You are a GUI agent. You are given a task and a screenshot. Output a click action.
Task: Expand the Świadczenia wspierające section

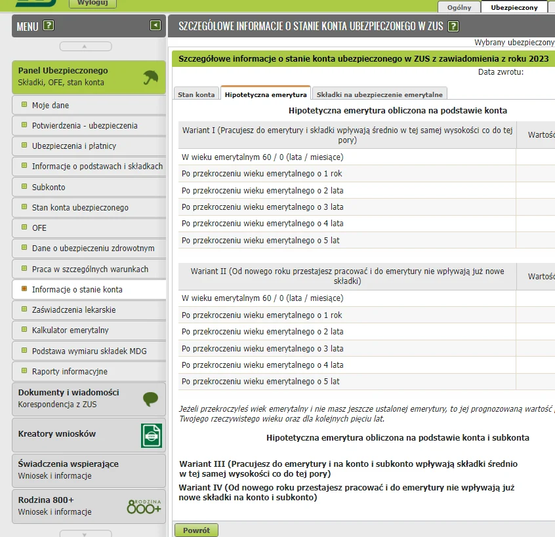(68, 469)
